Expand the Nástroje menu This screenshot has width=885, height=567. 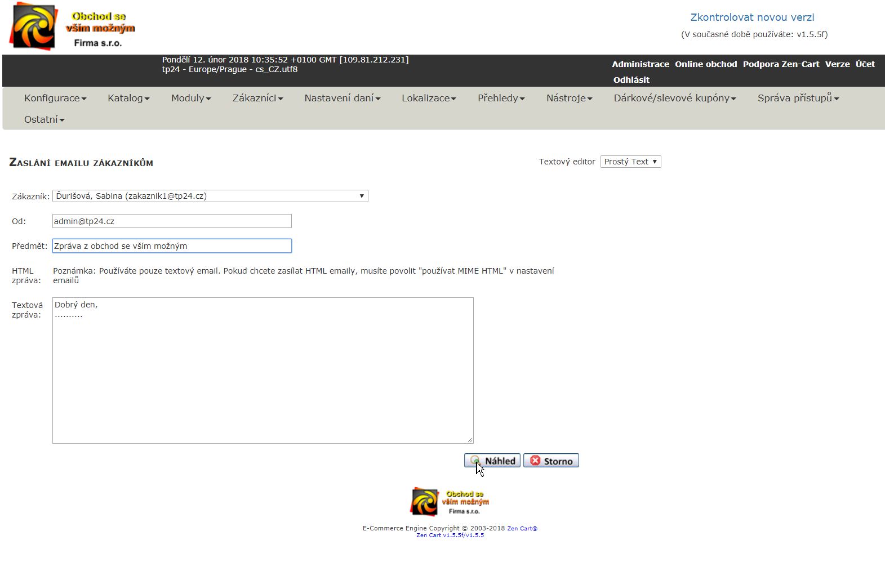[x=569, y=98]
